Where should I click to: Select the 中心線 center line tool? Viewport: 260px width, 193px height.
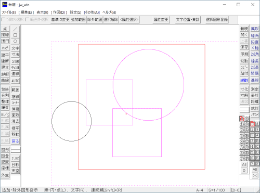(15, 68)
